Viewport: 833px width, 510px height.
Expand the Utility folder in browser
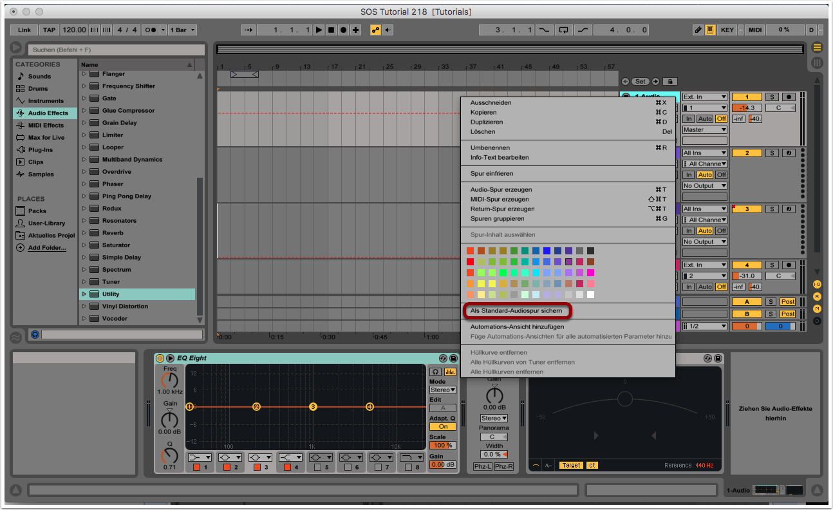pos(84,294)
